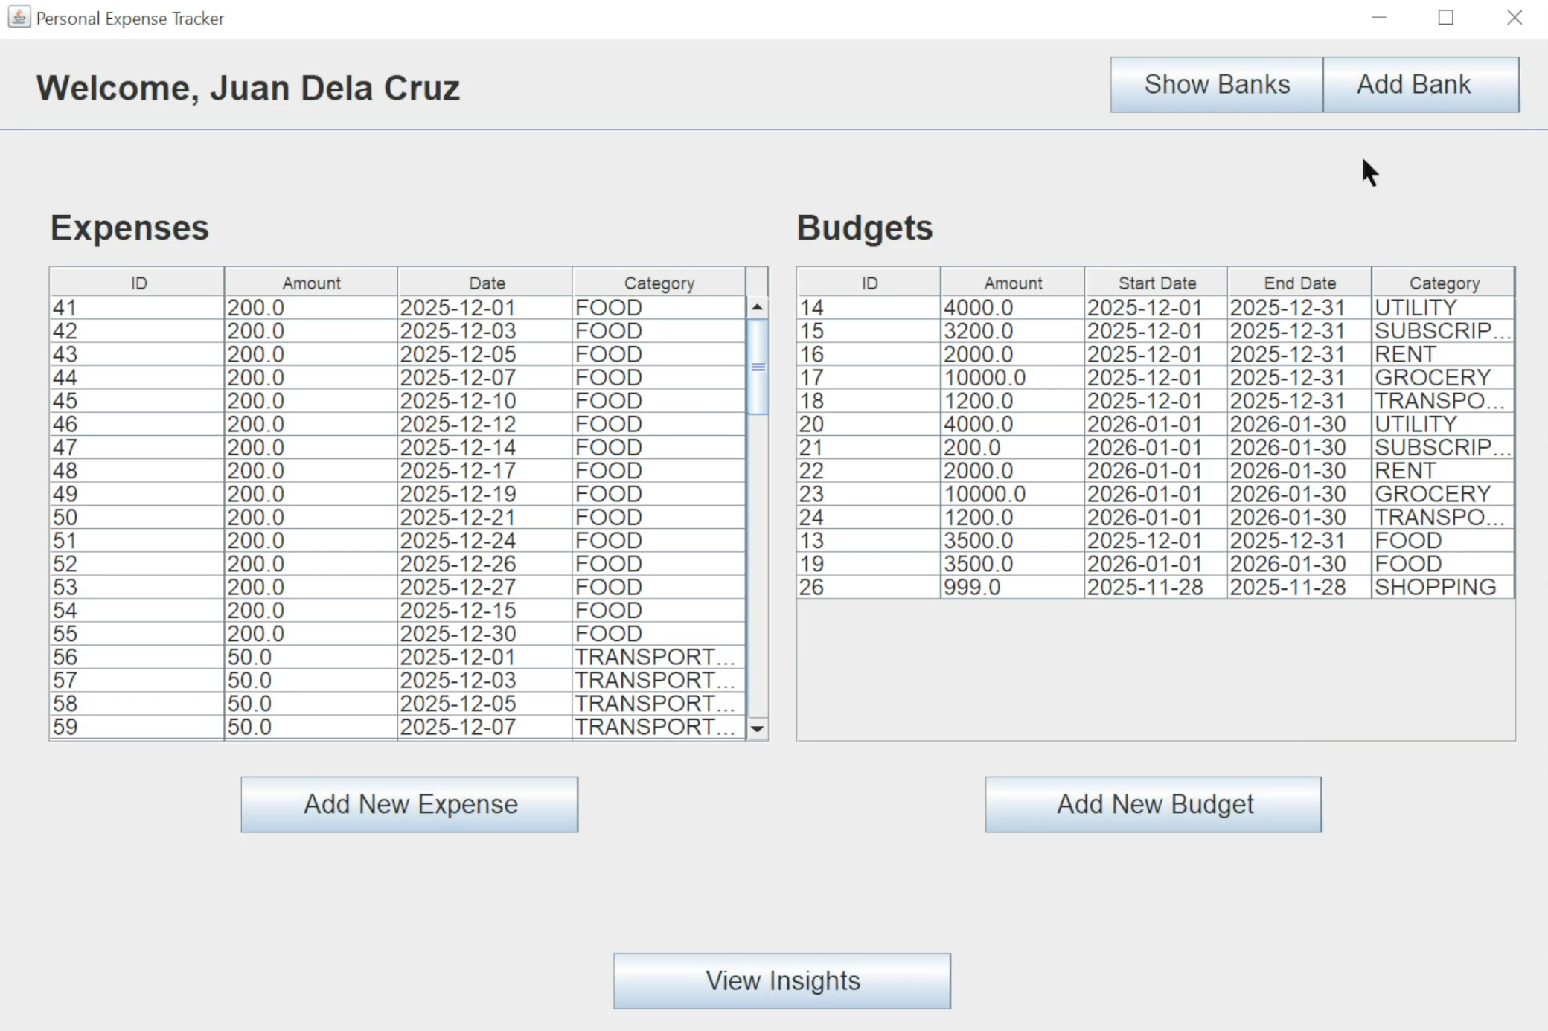This screenshot has width=1548, height=1031.
Task: Click the Budgets Category column header
Action: click(1443, 283)
